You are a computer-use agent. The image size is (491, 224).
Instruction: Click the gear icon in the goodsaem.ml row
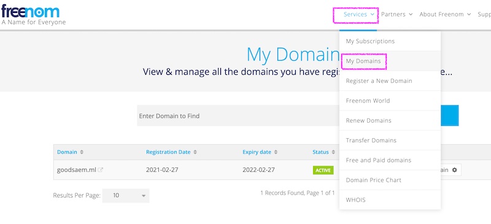454,170
